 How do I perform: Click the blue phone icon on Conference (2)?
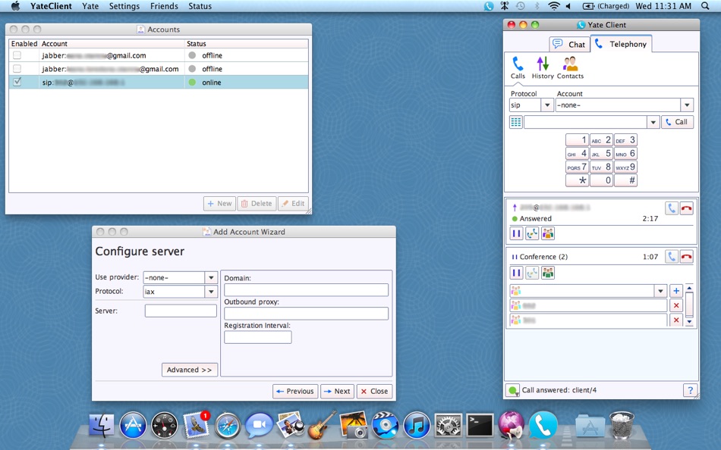click(672, 257)
